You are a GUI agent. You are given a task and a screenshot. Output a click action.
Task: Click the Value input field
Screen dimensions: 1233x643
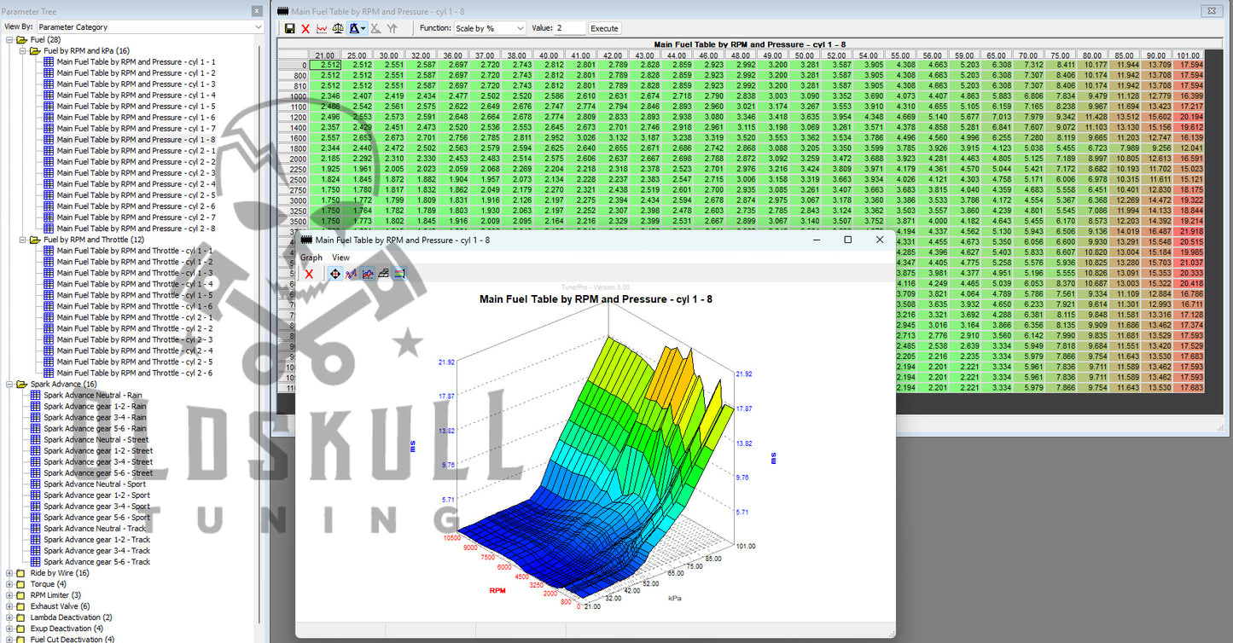point(569,28)
